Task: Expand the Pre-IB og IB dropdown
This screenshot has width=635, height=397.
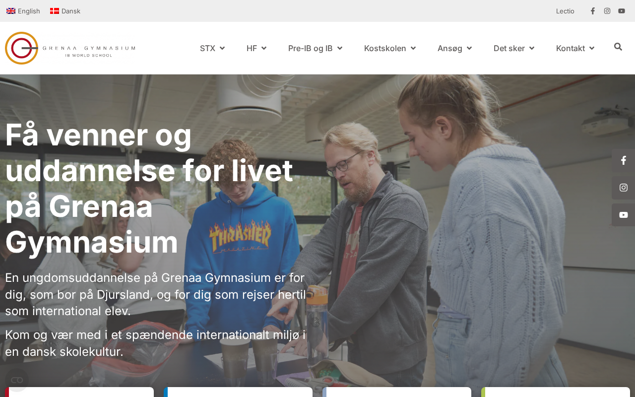Action: coord(315,48)
